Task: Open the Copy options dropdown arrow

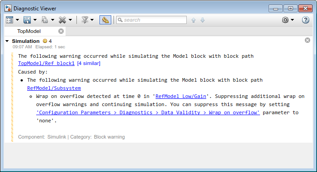Action: pyautogui.click(x=53, y=20)
